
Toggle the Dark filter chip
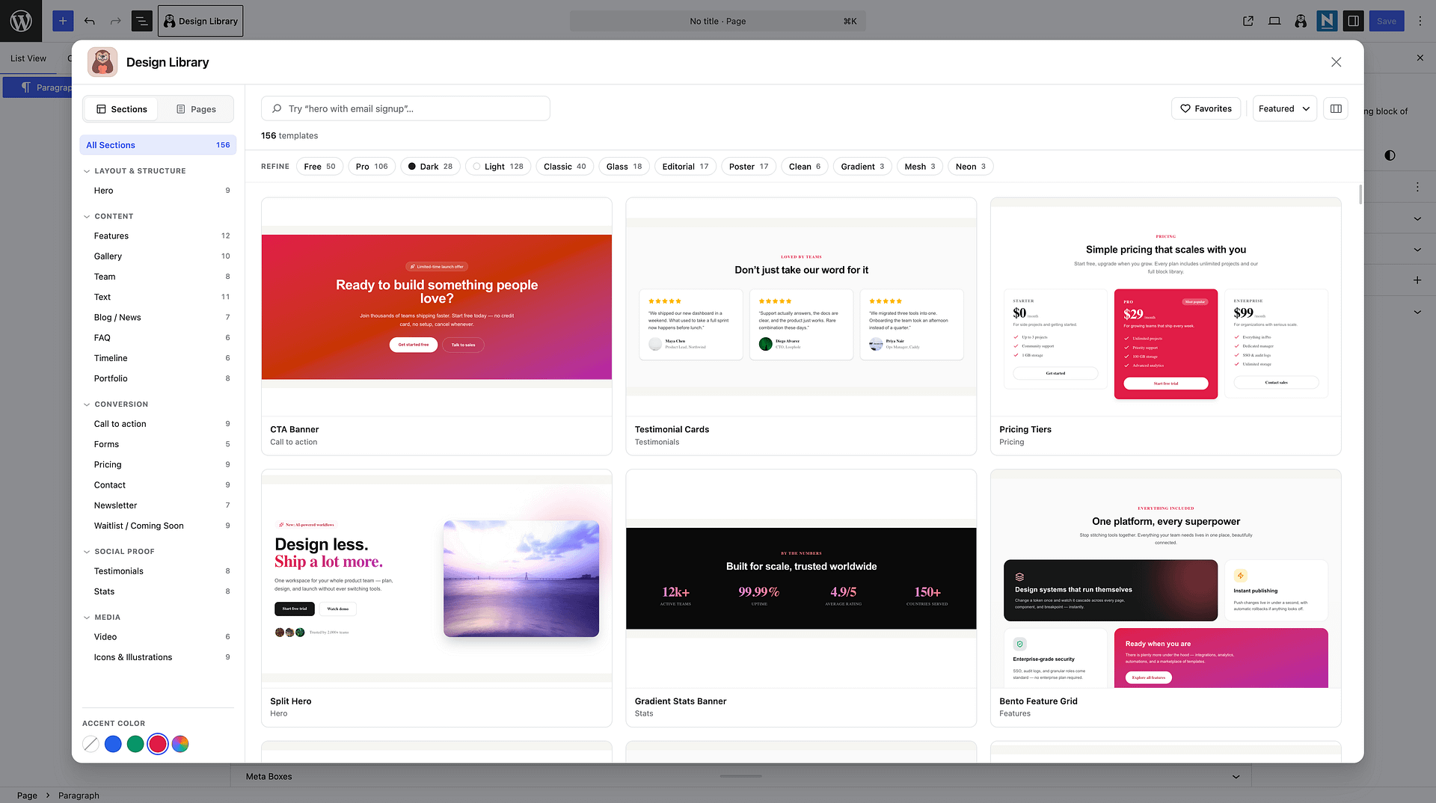pos(430,166)
